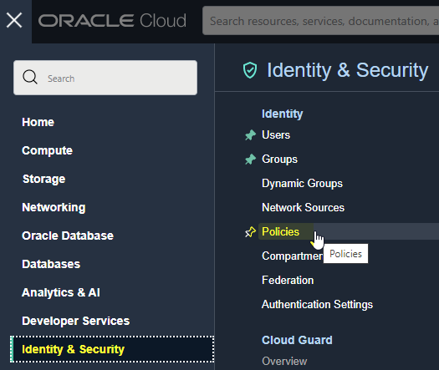The height and width of the screenshot is (370, 439).
Task: Focus the menu Search field
Action: tap(105, 78)
